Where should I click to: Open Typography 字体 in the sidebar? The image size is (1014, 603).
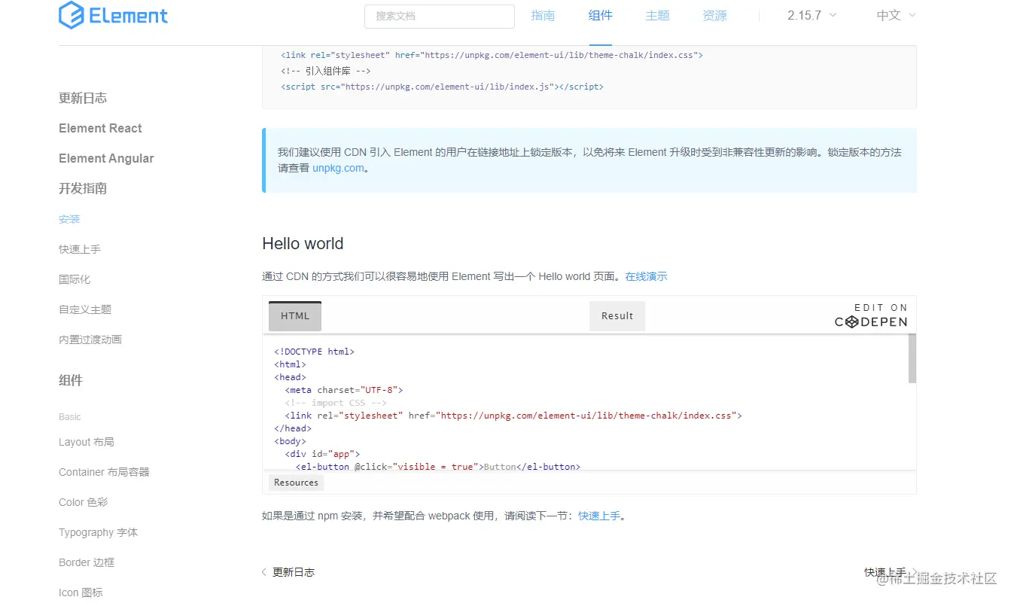[99, 532]
